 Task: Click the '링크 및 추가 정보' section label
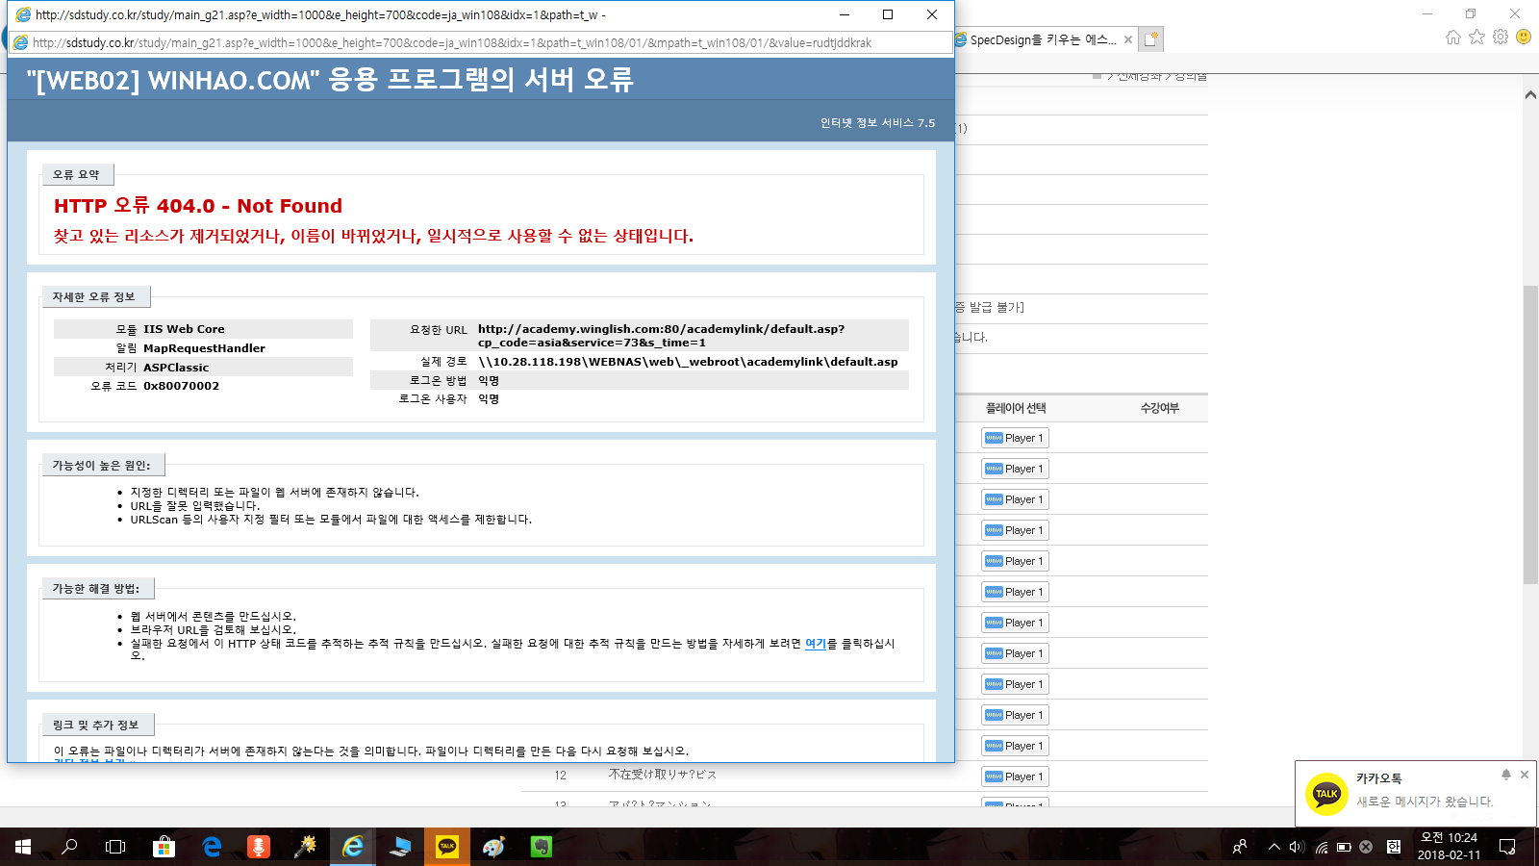(x=96, y=726)
